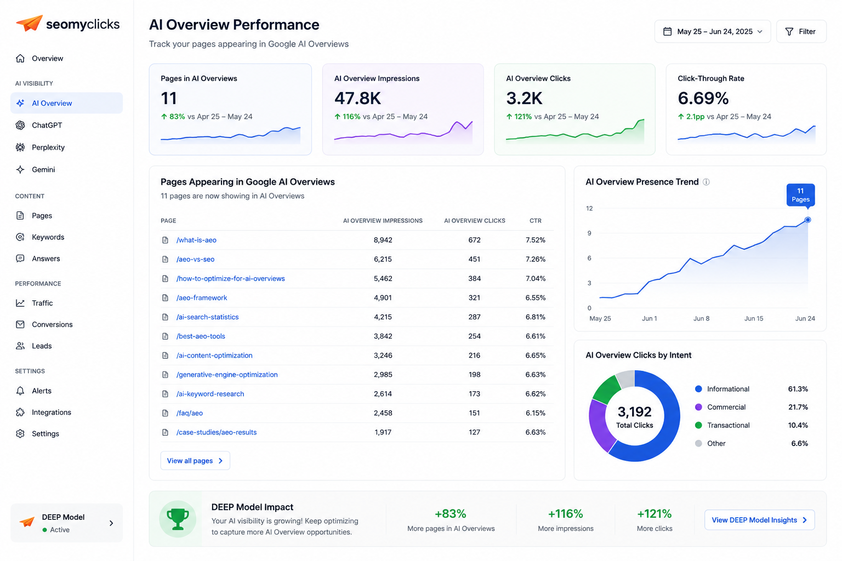
Task: Click the Integrations puzzle icon
Action: pyautogui.click(x=20, y=412)
